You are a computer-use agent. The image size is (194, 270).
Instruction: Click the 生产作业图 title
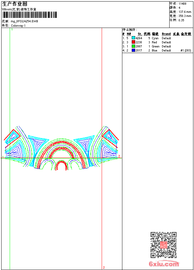(x=15, y=4)
